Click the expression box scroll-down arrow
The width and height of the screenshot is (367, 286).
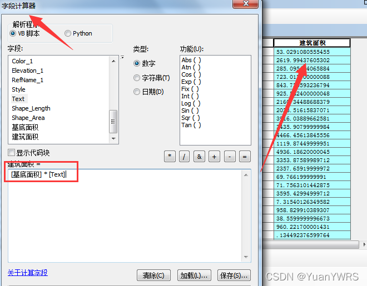pos(246,257)
